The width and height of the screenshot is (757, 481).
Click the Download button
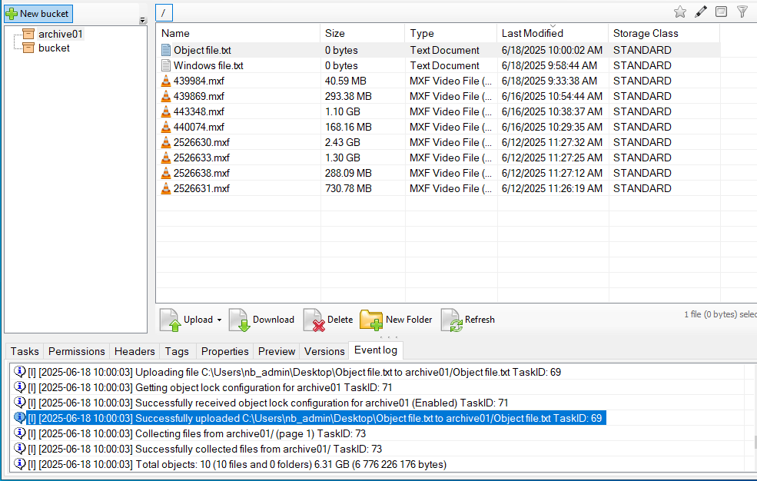pos(261,320)
